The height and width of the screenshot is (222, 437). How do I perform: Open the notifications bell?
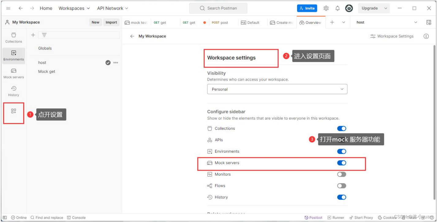(337, 8)
